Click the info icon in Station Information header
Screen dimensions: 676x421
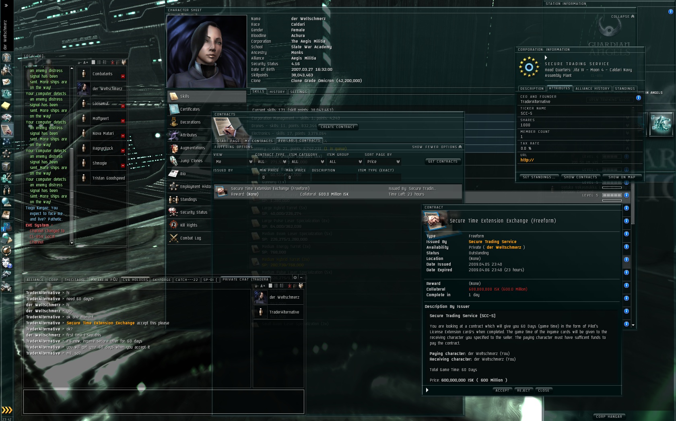[670, 12]
